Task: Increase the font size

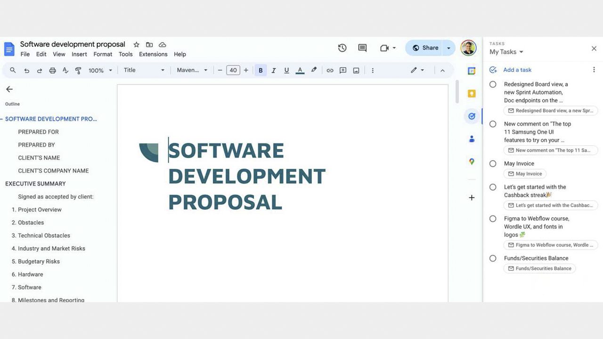Action: pos(246,71)
